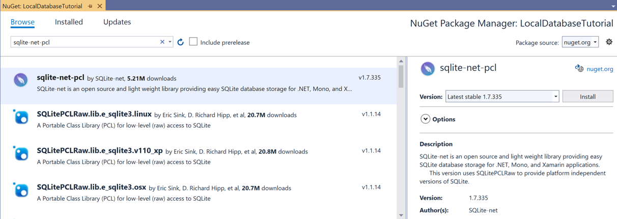
Task: Click the scrollbar up arrow in package list
Action: click(401, 61)
